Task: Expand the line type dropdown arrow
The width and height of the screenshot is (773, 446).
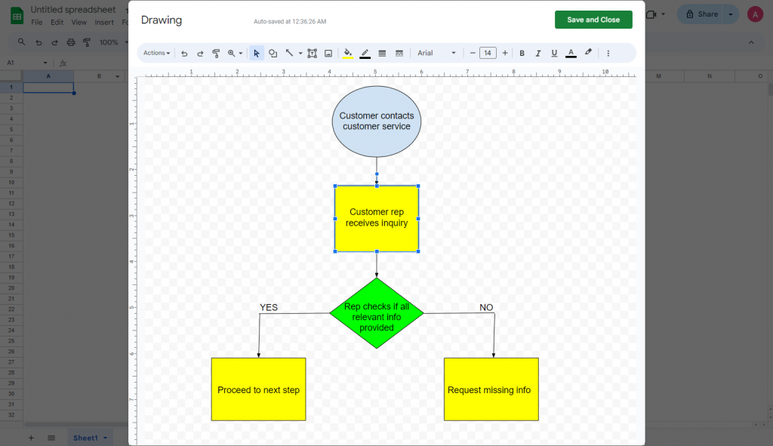Action: (x=300, y=54)
